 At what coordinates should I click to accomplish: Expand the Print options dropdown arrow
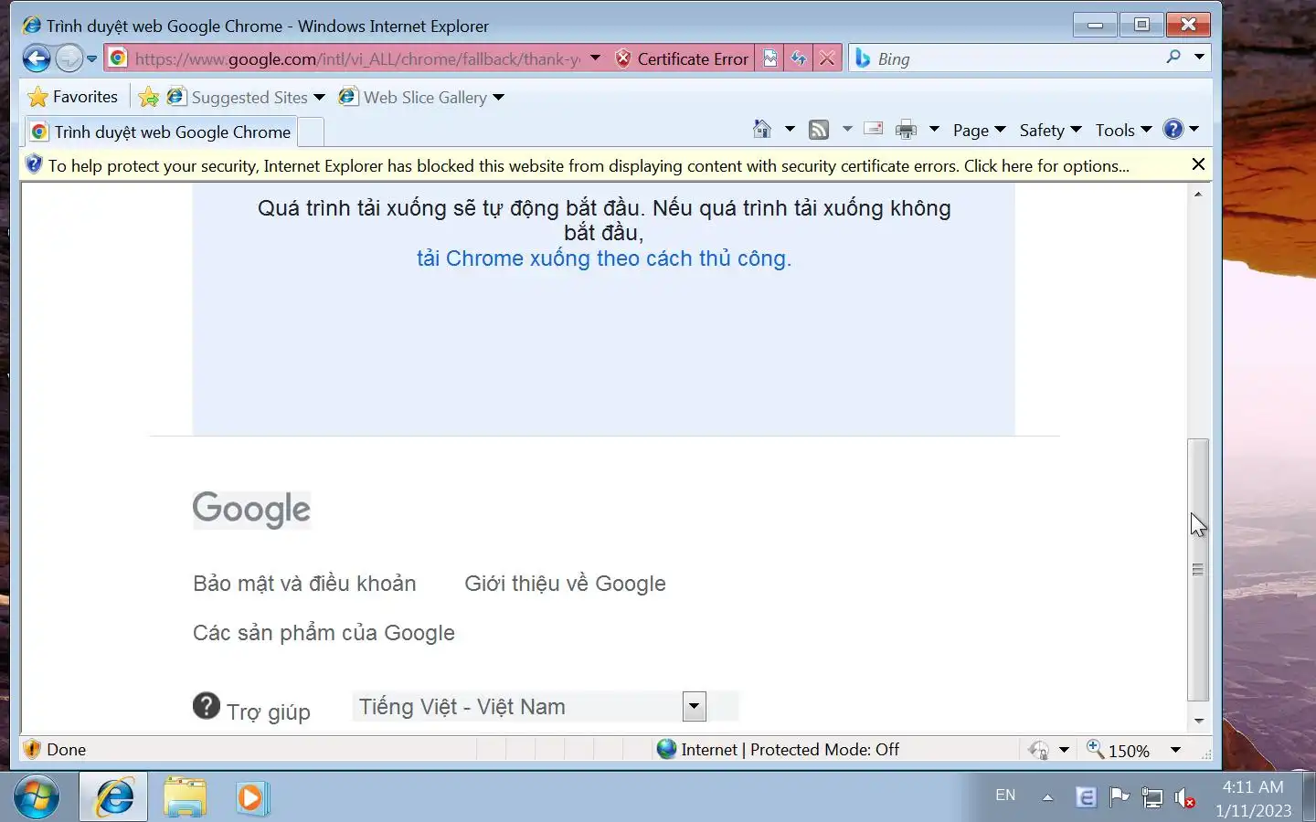(934, 130)
